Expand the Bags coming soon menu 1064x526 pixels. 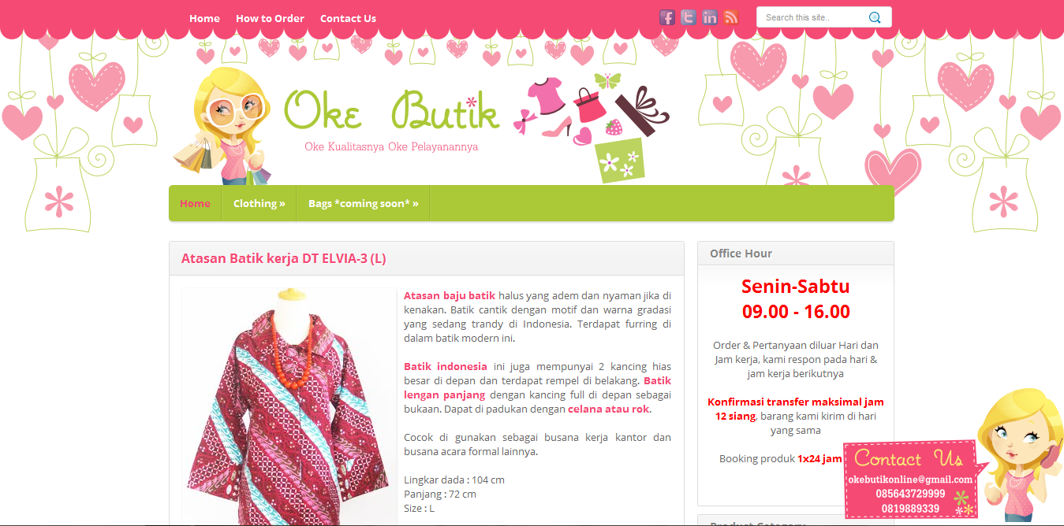pos(363,203)
